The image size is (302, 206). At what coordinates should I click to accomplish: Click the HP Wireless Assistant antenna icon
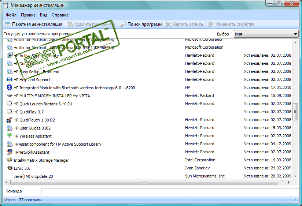[x=9, y=136]
